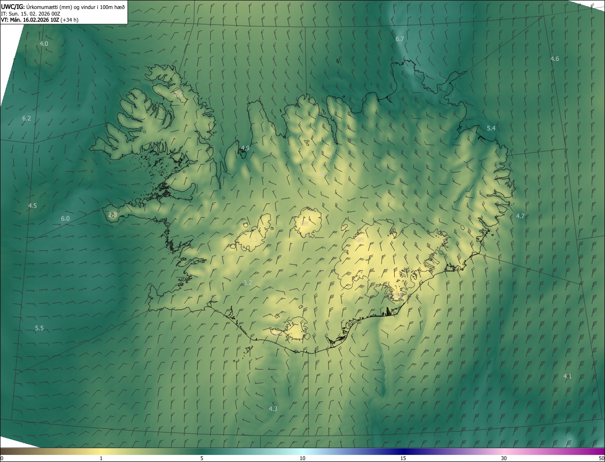Click the title text "Úrkomumætti (mm) og vindur í 100m hæð"
Viewport: 605px width, 462px height.
click(x=75, y=7)
